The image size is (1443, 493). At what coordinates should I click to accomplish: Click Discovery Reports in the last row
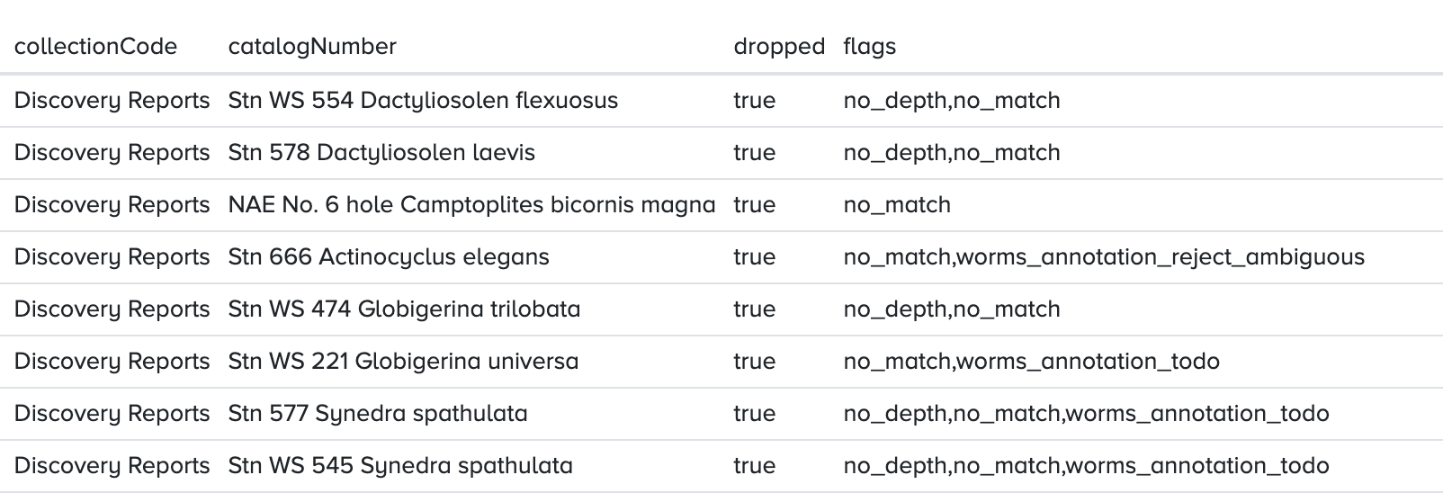tap(112, 465)
